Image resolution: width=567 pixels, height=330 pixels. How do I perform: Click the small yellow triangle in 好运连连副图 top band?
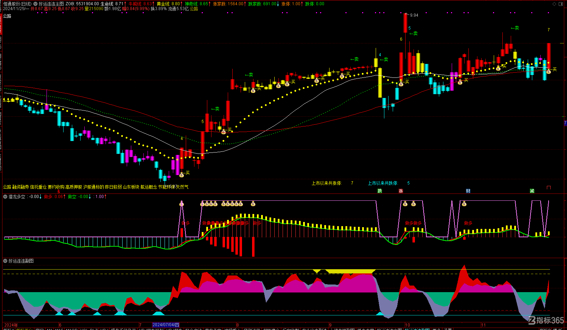[x=317, y=271]
